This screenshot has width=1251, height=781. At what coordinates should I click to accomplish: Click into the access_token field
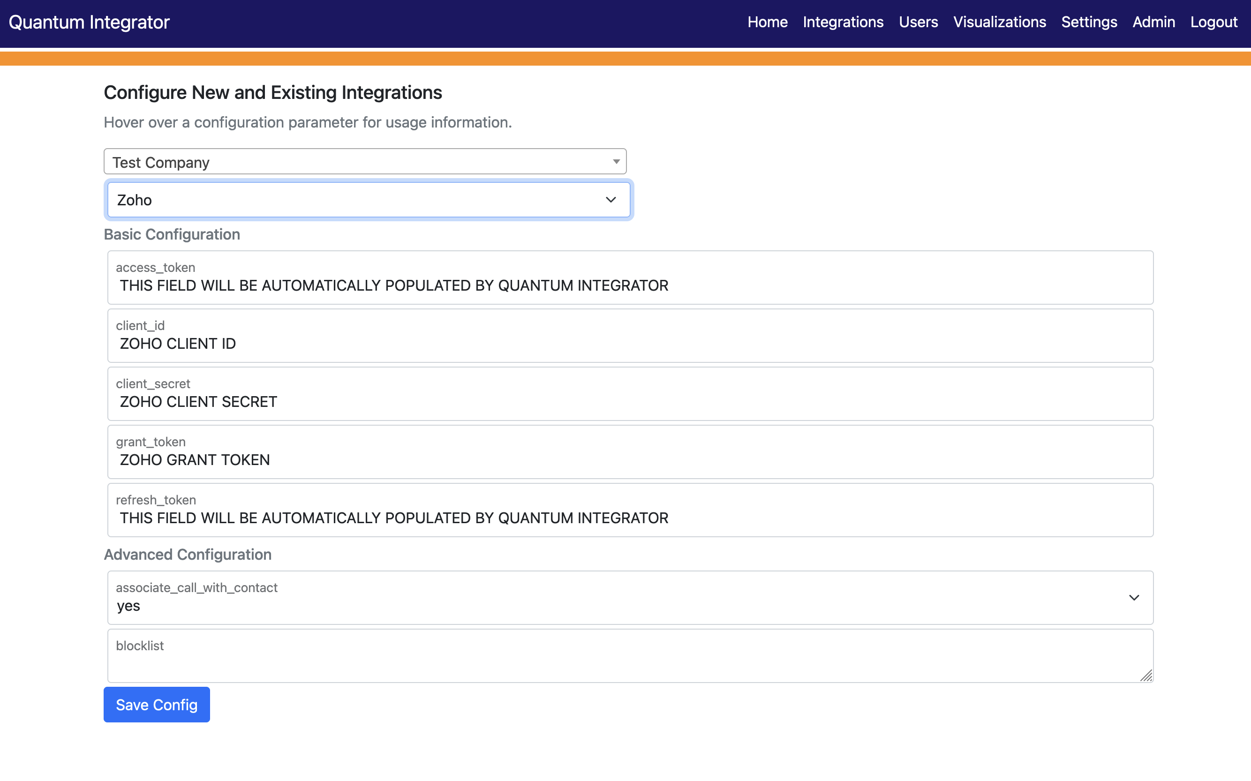(629, 285)
